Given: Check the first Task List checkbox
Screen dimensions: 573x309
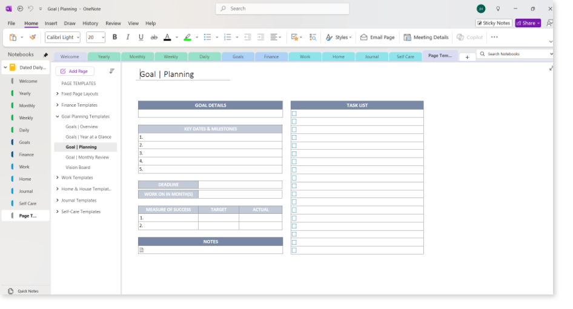Looking at the screenshot, I should click(x=294, y=114).
